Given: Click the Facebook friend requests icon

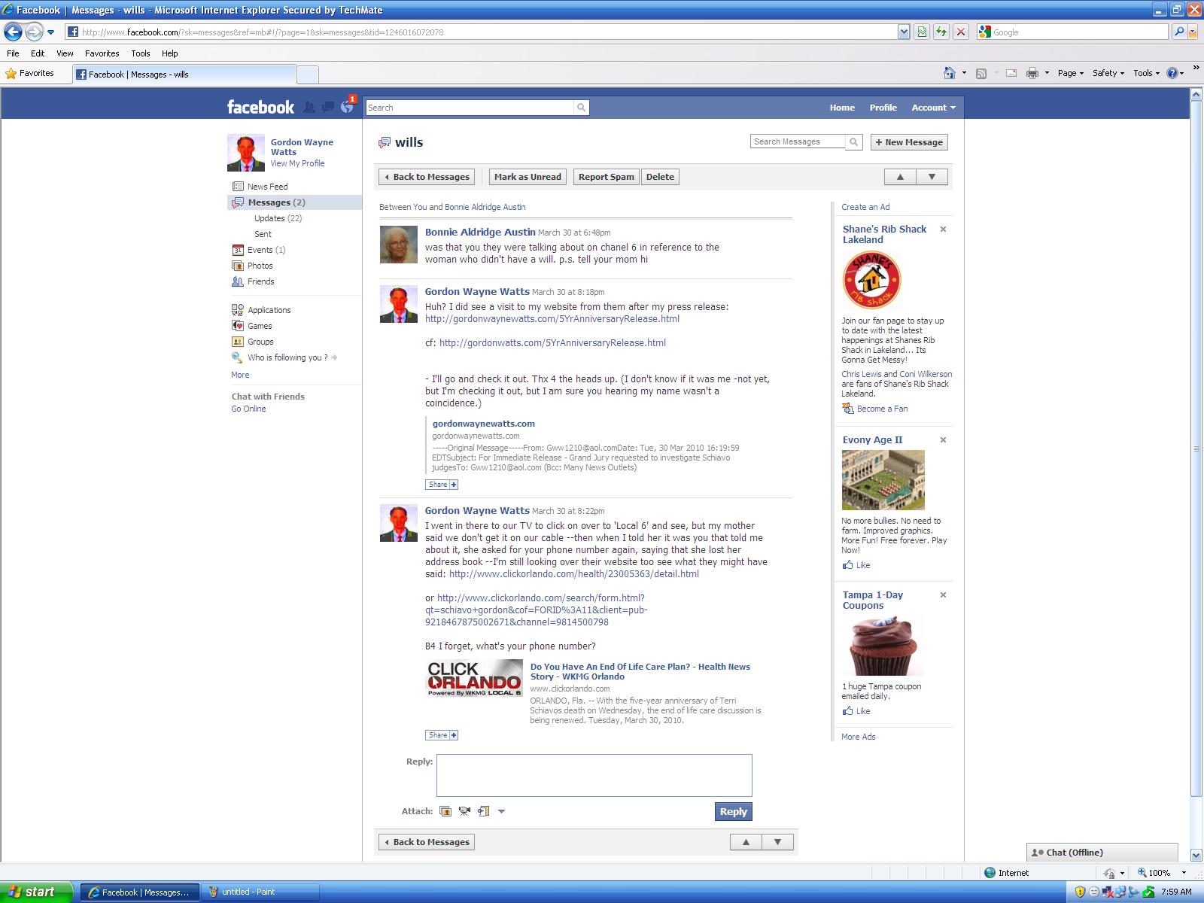Looking at the screenshot, I should tap(309, 107).
